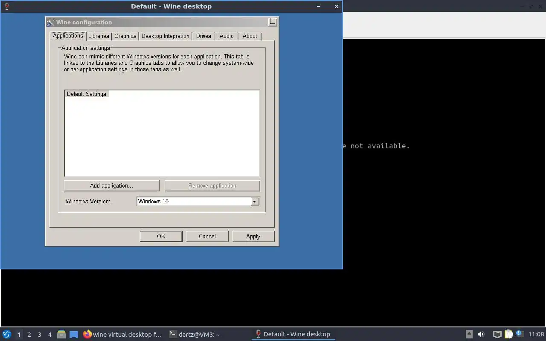Open the clipboard manager tray icon
Screen dimensions: 546x341
pyautogui.click(x=508, y=334)
